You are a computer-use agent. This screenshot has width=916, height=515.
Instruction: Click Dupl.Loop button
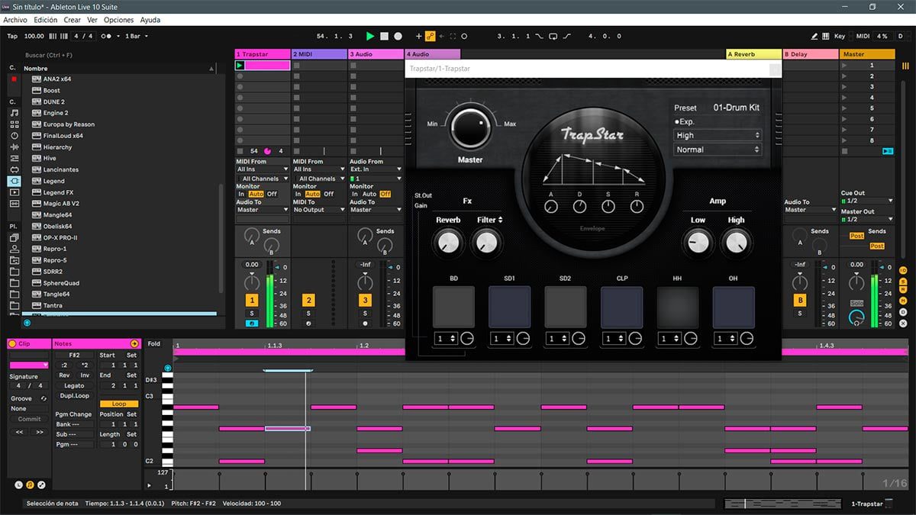[x=74, y=396]
